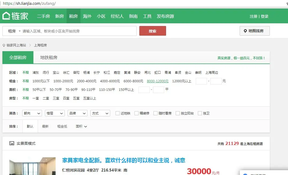Screen dimensions: 288x175
Task: Expand the 面积 sort options
Action: pyautogui.click(x=81, y=126)
